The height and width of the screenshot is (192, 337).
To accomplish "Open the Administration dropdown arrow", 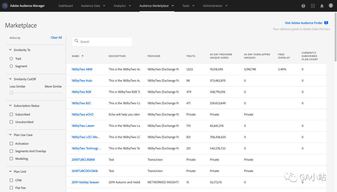I will tap(226, 6).
